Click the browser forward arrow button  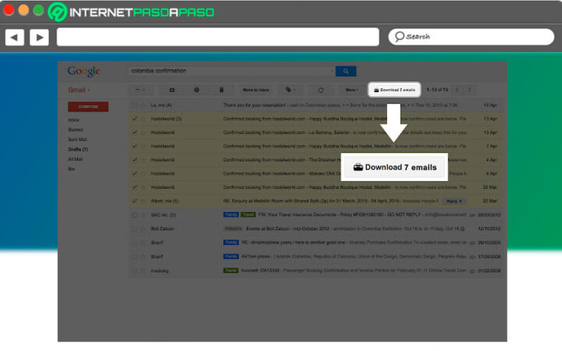tap(40, 37)
